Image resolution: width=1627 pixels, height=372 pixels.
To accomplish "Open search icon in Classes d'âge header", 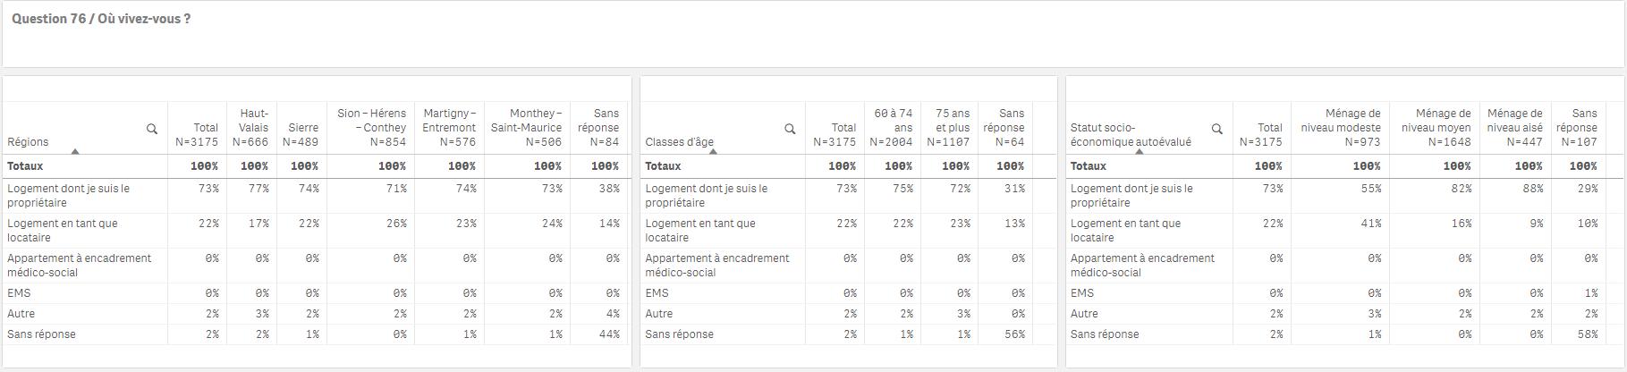I will [x=790, y=129].
